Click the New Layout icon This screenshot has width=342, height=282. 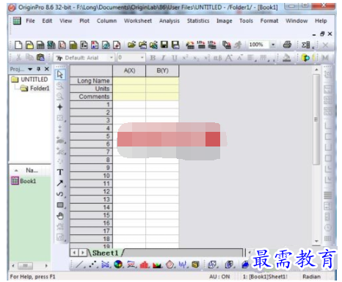point(95,45)
